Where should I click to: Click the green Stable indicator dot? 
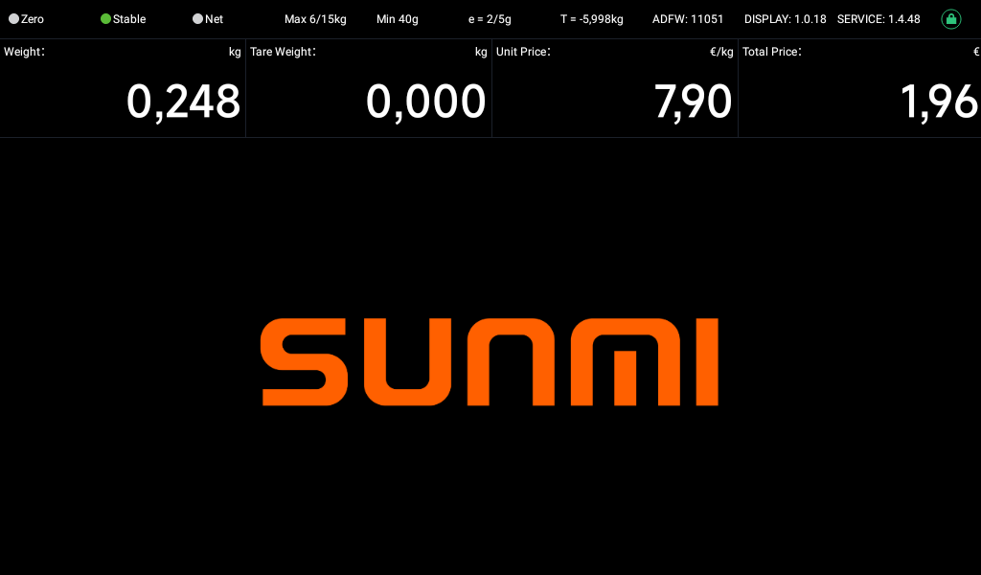click(x=105, y=19)
